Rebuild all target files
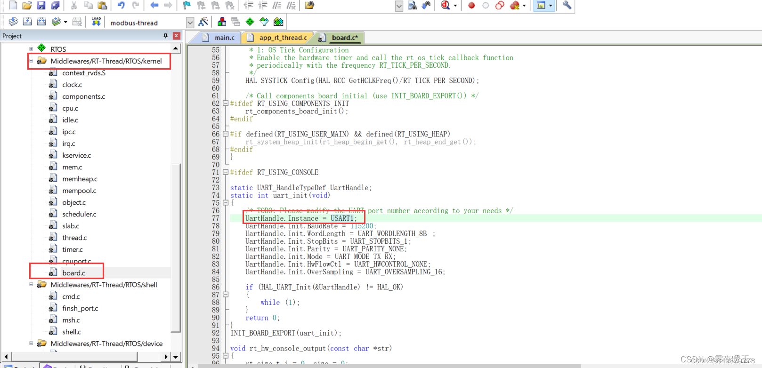This screenshot has width=762, height=368. [x=41, y=22]
